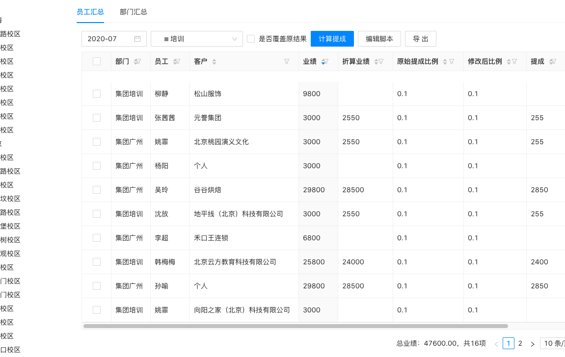Click the employee name 张茜茜
This screenshot has height=357, width=565.
(164, 118)
